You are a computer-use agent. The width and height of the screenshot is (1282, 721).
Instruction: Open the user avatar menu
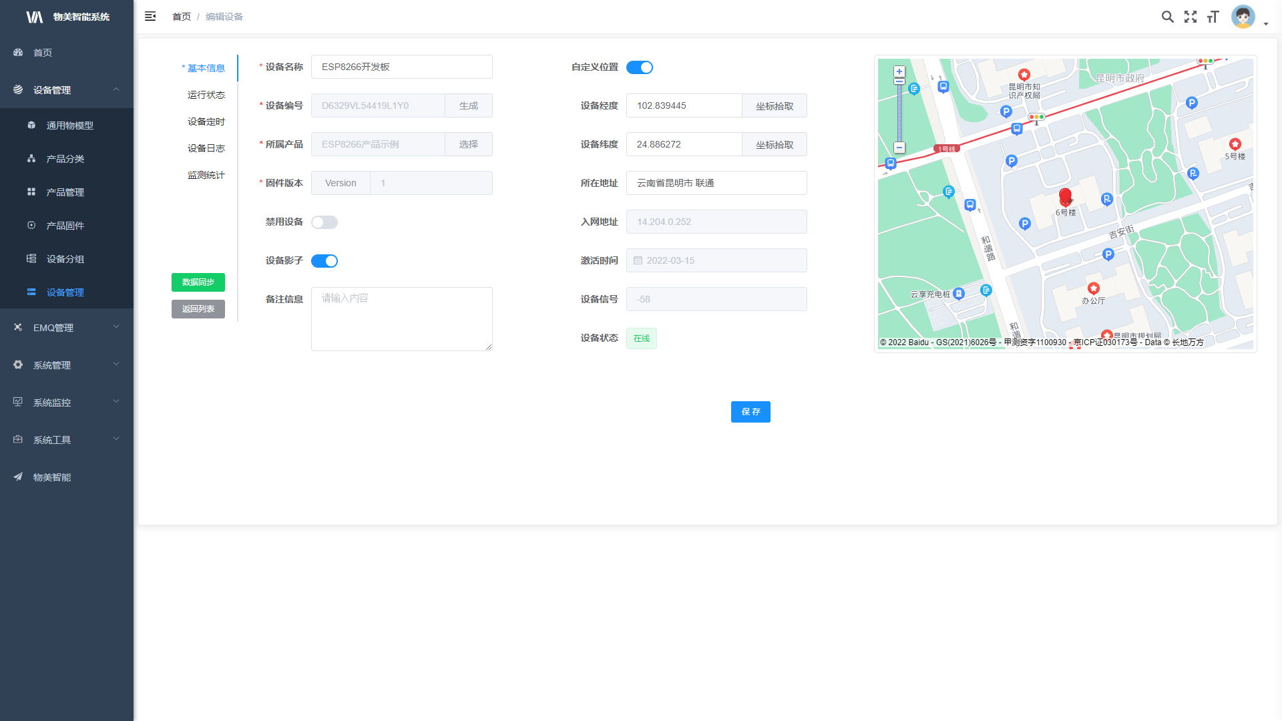[x=1243, y=17]
